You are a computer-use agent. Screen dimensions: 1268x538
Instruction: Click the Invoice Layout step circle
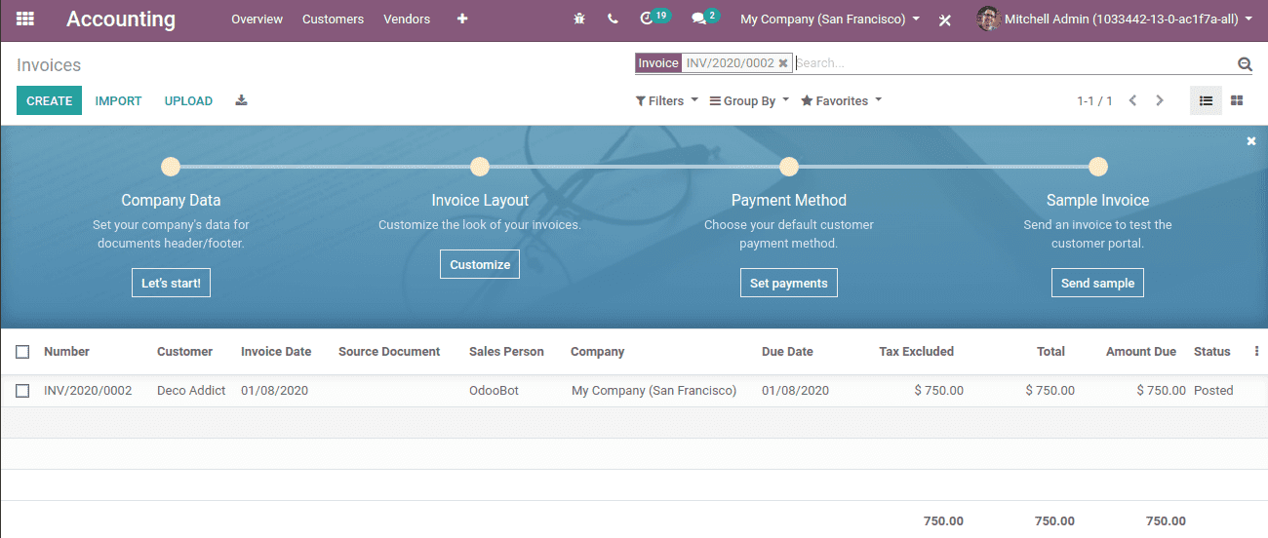[480, 167]
